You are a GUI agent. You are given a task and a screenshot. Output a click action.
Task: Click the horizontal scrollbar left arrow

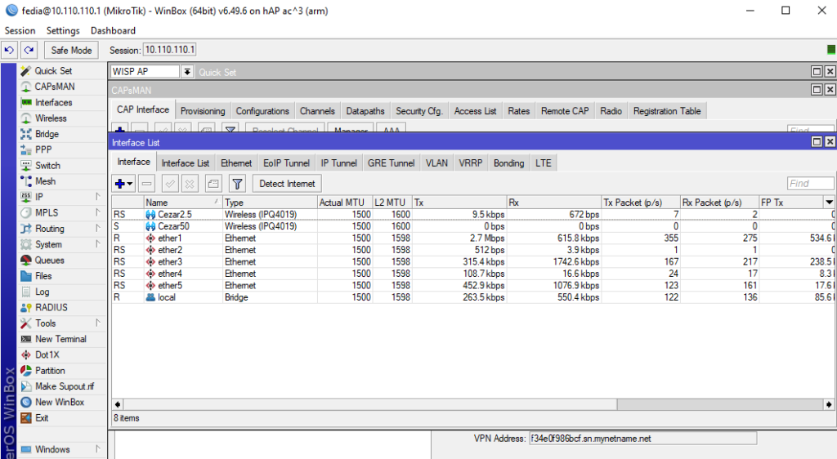(118, 404)
